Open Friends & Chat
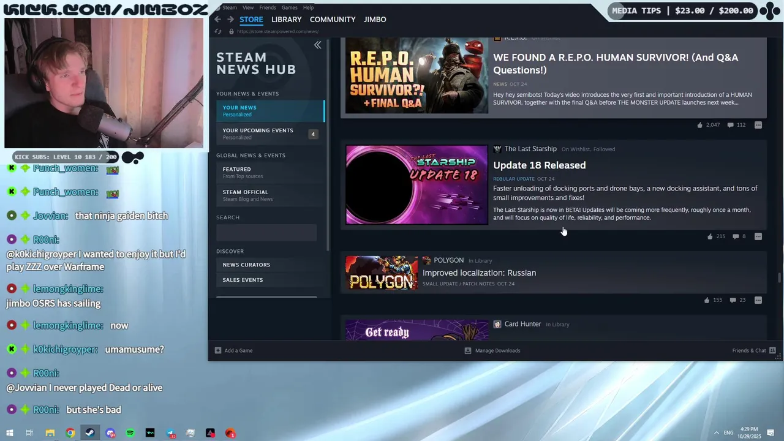784x441 pixels. (x=754, y=350)
